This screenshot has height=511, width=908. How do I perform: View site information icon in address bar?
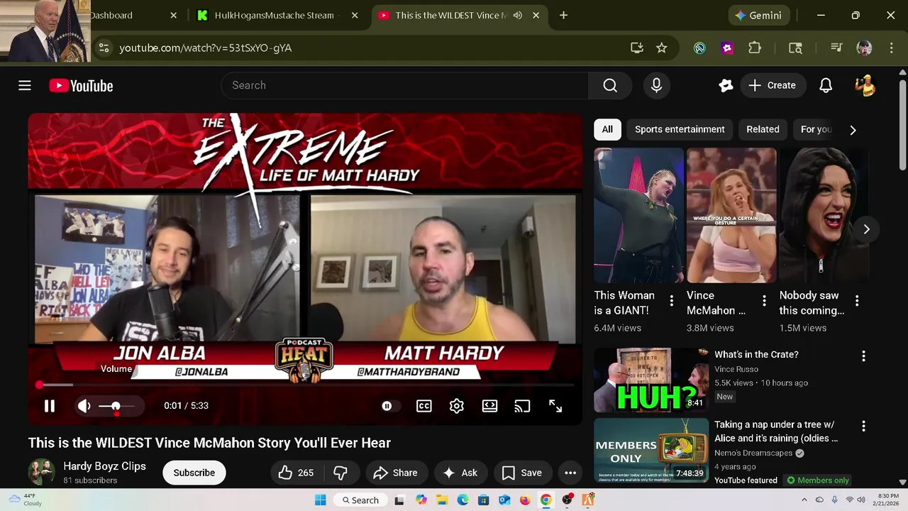click(x=104, y=48)
